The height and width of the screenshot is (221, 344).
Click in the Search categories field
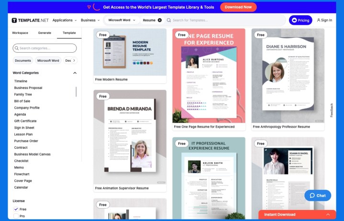(x=44, y=48)
